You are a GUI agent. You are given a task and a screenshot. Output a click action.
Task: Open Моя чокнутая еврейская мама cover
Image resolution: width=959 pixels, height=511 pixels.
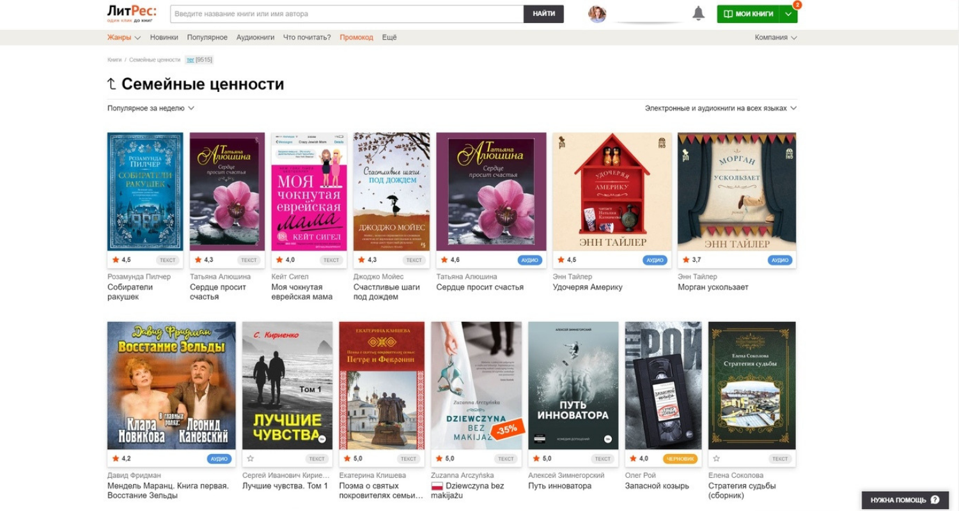click(x=309, y=192)
